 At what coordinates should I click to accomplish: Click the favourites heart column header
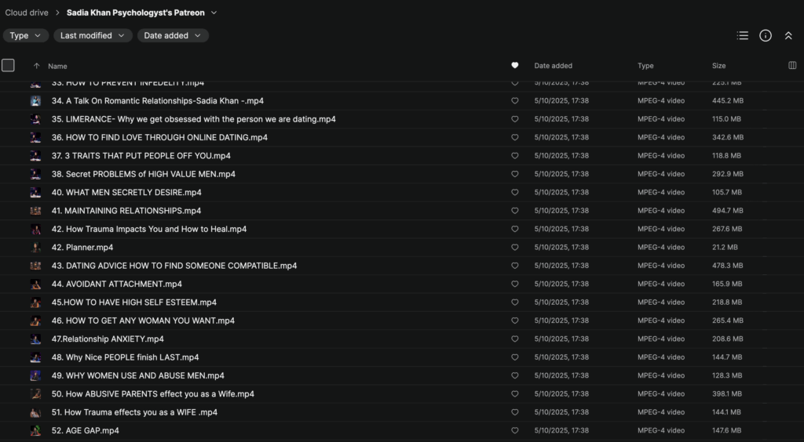point(515,66)
